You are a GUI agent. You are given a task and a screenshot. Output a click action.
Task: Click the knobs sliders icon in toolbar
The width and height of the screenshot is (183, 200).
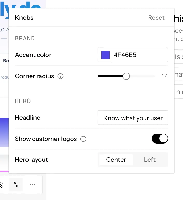16,184
